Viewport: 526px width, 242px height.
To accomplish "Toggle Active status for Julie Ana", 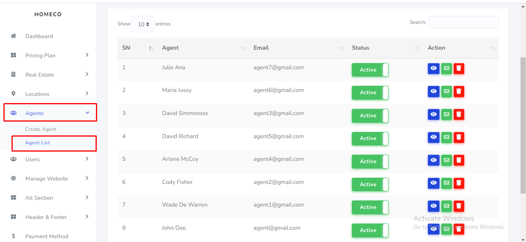I will [x=370, y=70].
